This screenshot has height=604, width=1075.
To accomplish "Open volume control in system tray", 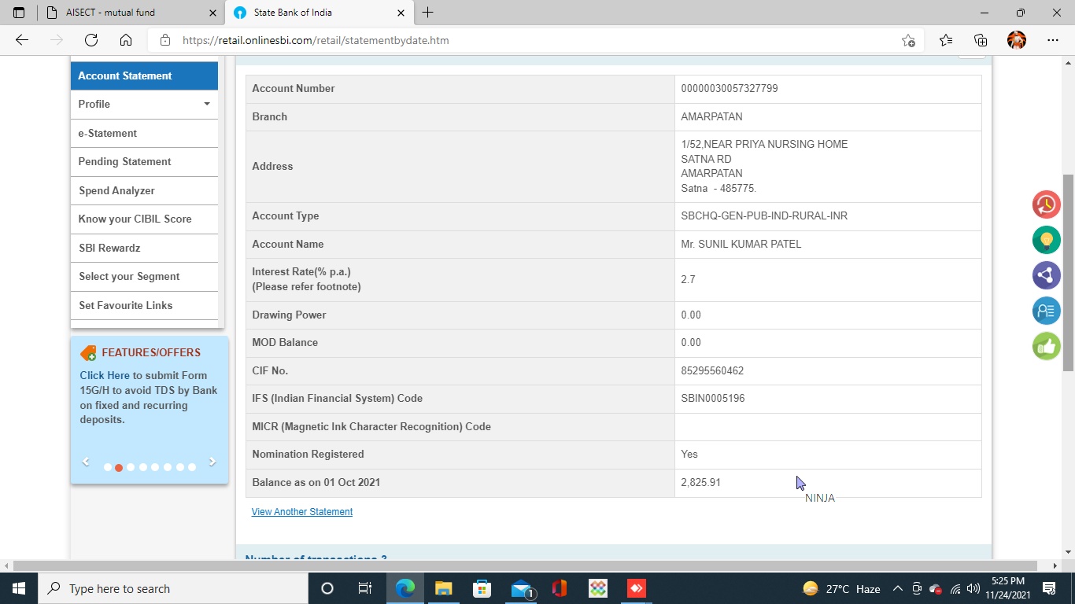I will click(x=973, y=588).
